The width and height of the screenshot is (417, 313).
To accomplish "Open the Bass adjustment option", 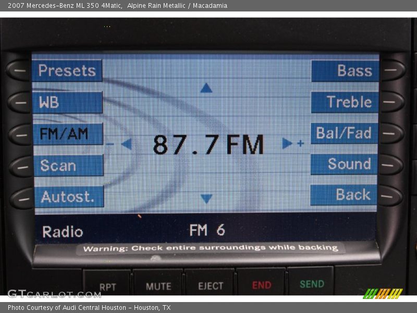I will (x=345, y=71).
